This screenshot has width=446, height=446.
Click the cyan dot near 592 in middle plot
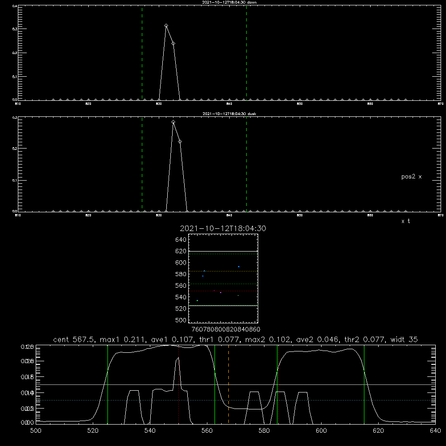tap(239, 267)
